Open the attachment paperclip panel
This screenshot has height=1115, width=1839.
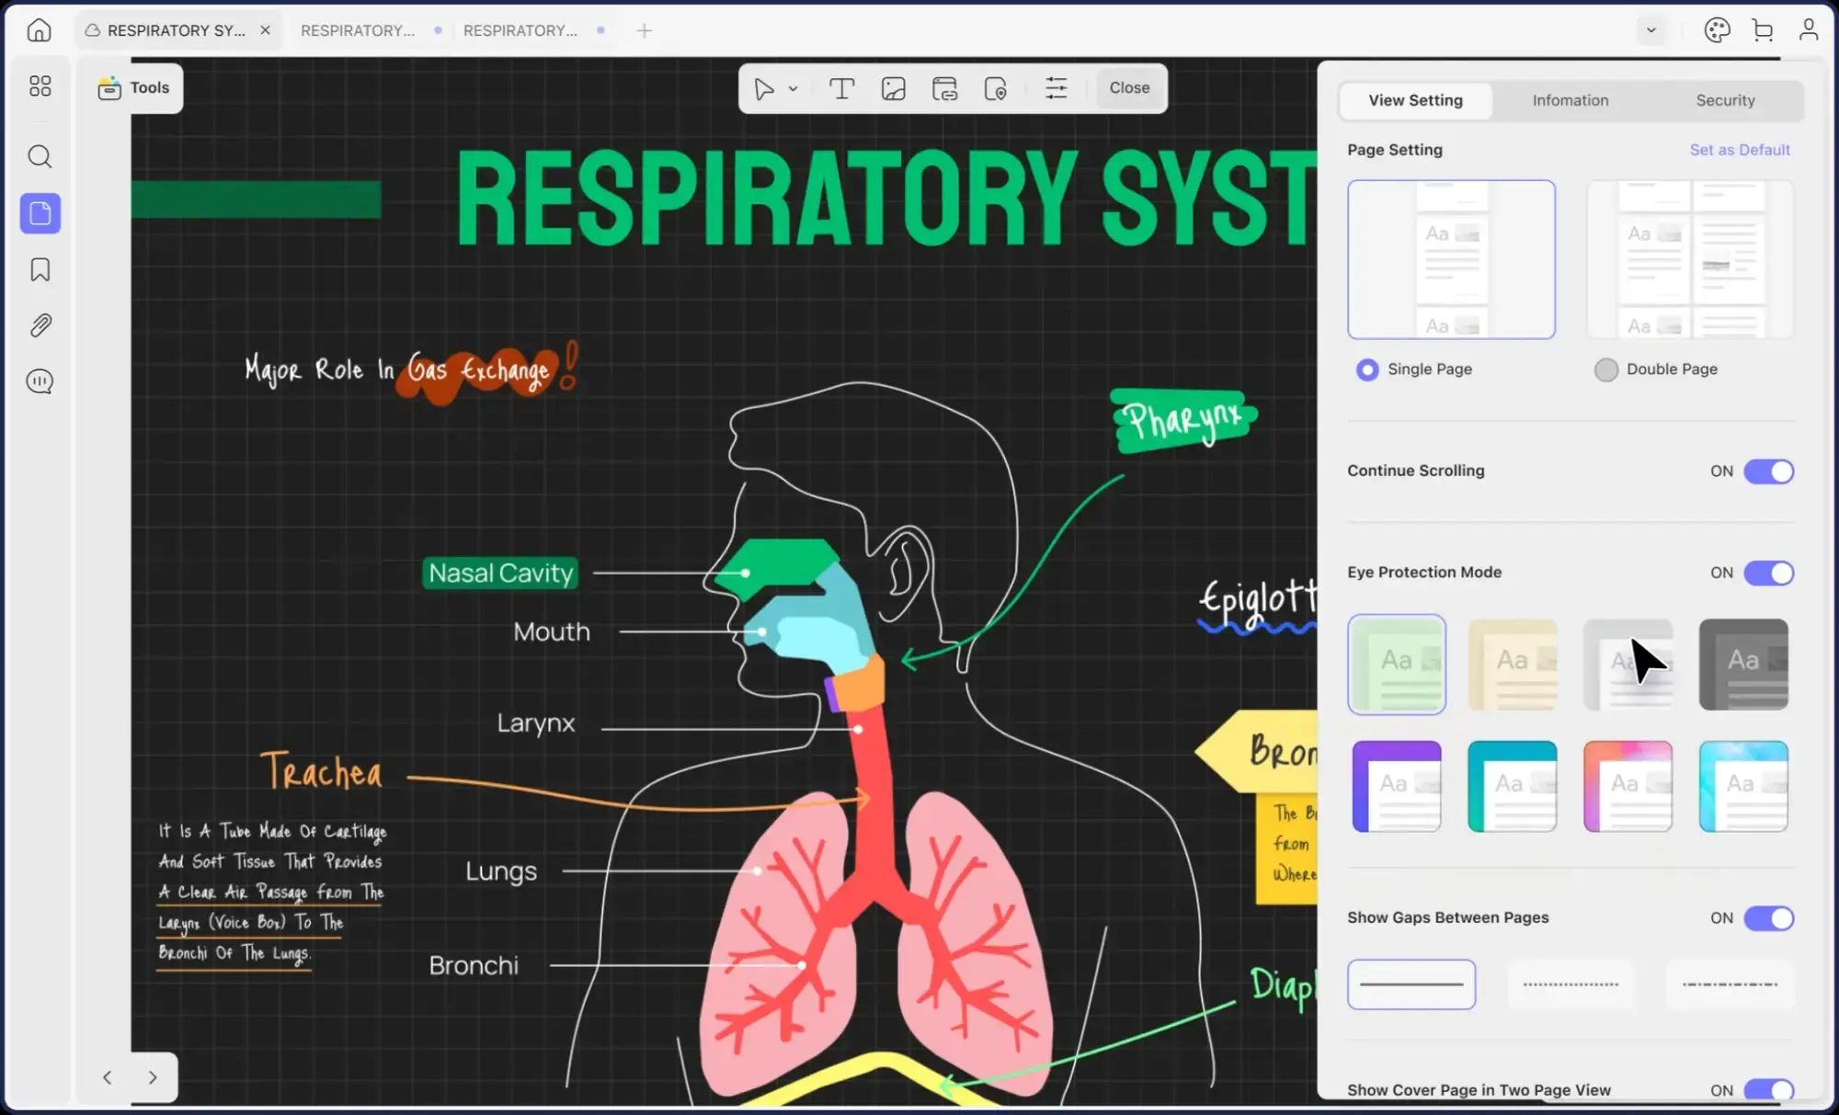[40, 325]
